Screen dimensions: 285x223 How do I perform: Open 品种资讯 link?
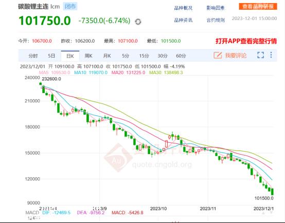(183, 20)
